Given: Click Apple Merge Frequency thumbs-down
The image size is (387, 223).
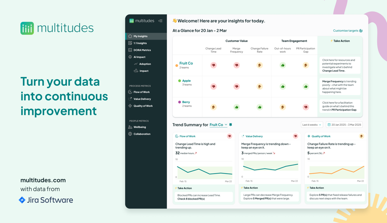Looking at the screenshot, I should [x=237, y=87].
